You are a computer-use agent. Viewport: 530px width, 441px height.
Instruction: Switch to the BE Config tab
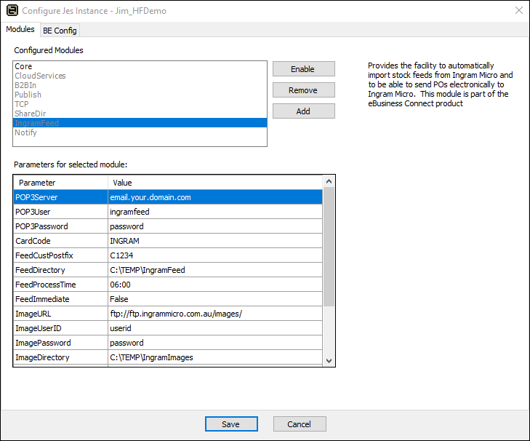(x=60, y=31)
